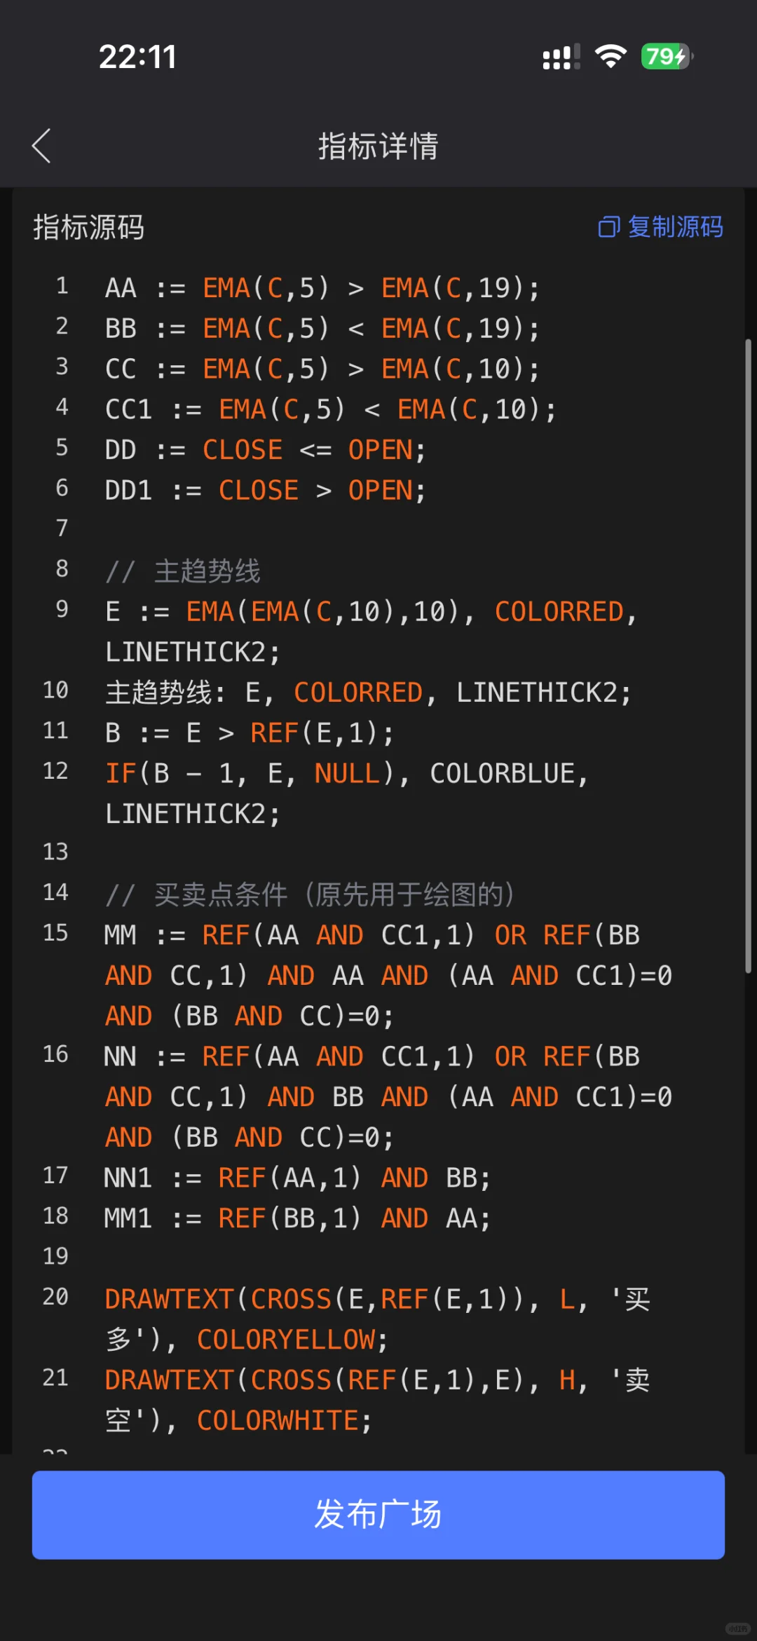Tap line number 7 in the gutter

(x=62, y=528)
